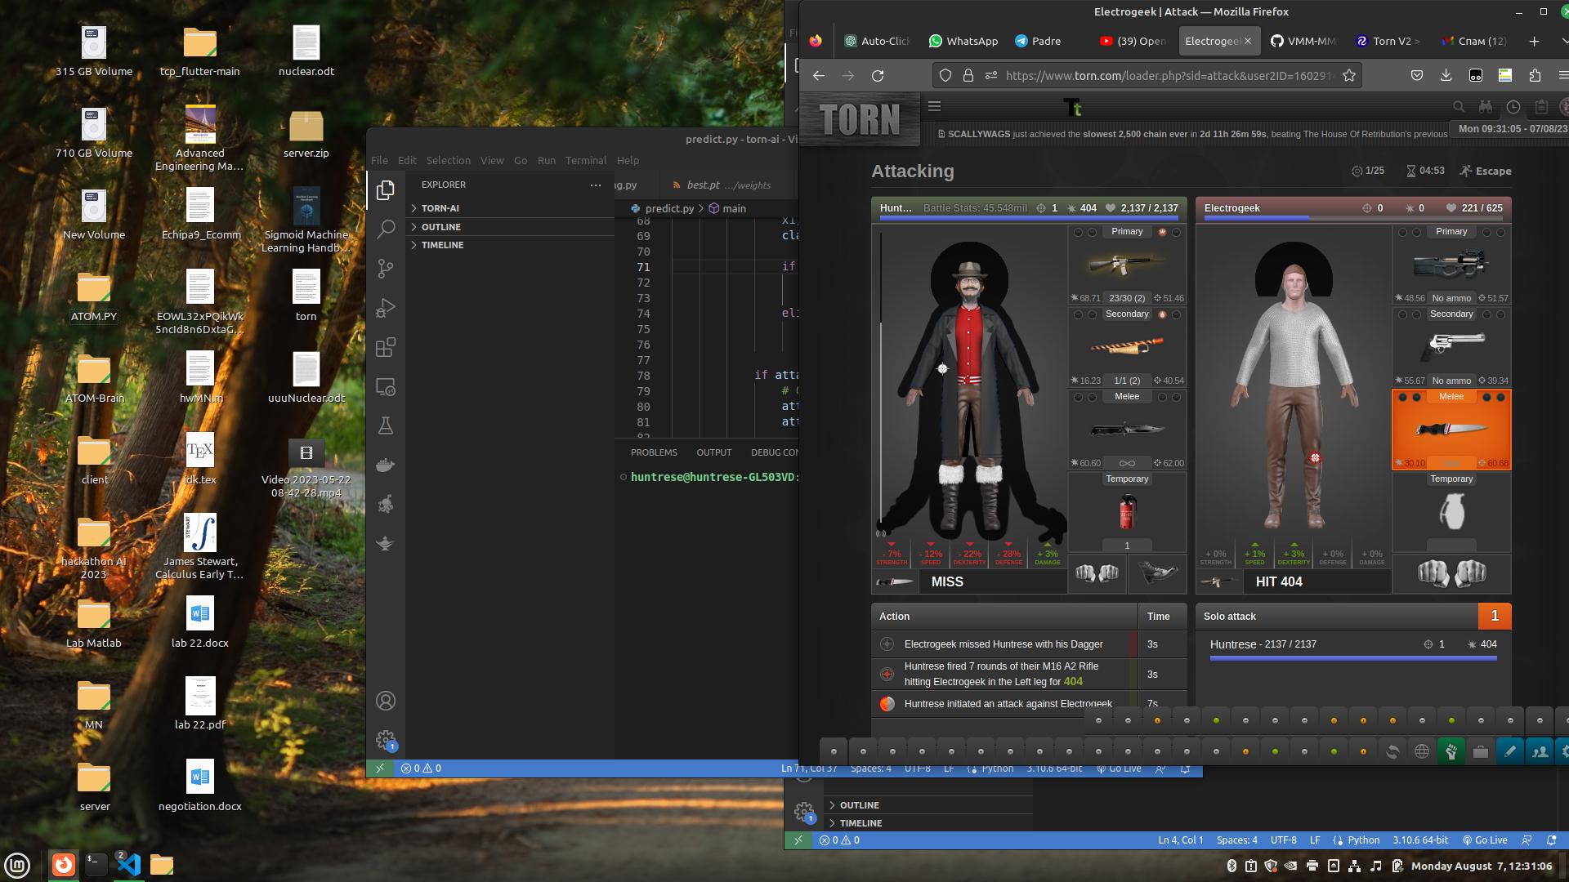Viewport: 1569px width, 882px height.
Task: Switch to OUTPUT panel tab
Action: click(x=713, y=452)
